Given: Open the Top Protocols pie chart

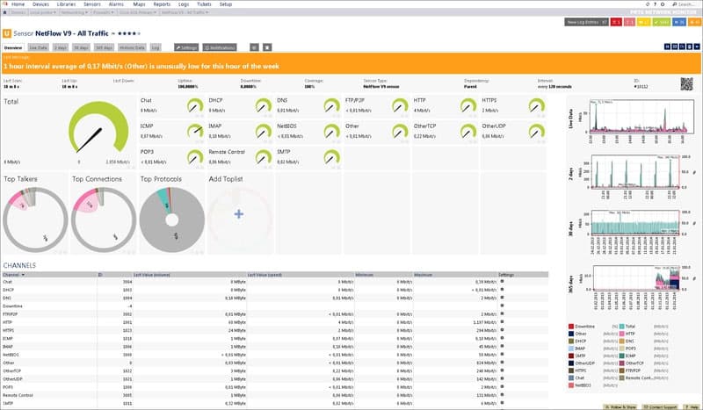Looking at the screenshot, I should pyautogui.click(x=172, y=219).
